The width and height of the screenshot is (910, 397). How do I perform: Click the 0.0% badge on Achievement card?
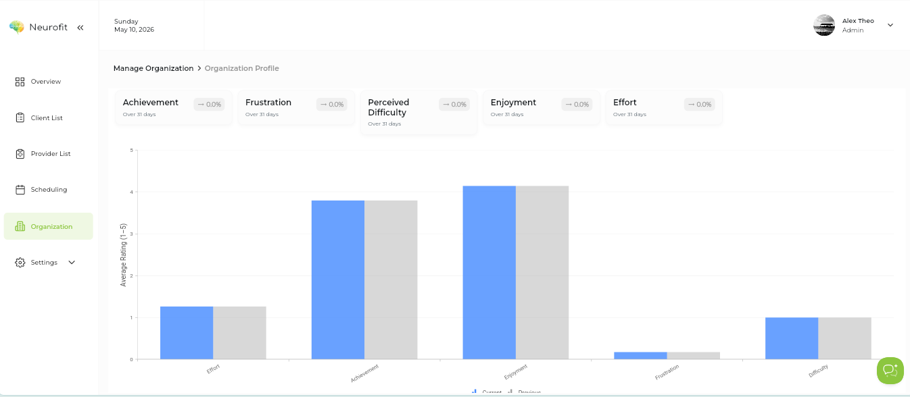pos(209,105)
